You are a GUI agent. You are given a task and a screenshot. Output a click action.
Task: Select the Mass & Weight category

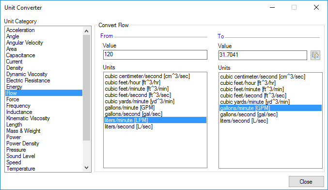(x=23, y=131)
